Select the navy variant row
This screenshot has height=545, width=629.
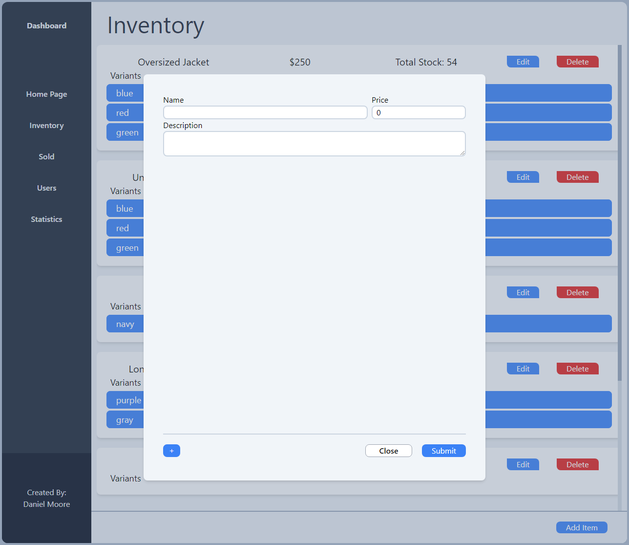(x=125, y=324)
